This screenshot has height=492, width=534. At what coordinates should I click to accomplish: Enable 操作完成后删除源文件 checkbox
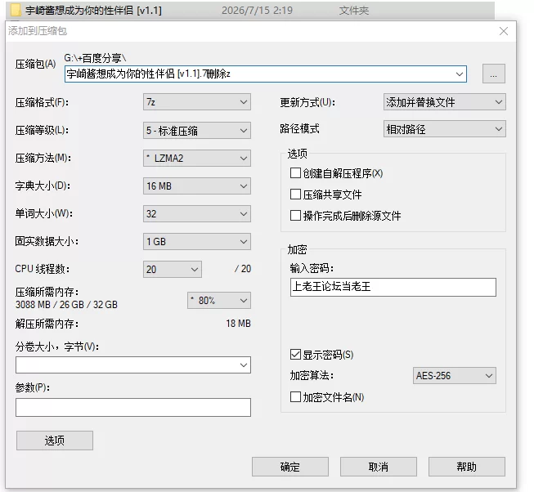point(295,216)
